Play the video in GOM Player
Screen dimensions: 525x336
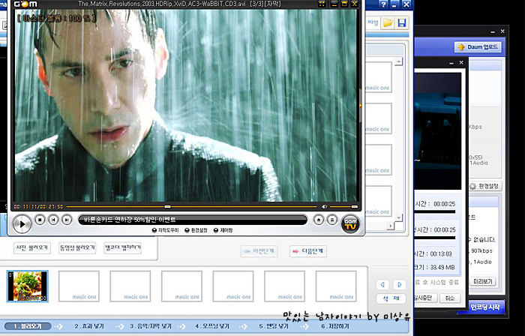[x=22, y=224]
